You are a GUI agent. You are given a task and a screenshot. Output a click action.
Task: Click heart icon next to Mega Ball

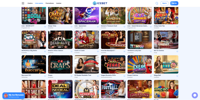pos(177,76)
